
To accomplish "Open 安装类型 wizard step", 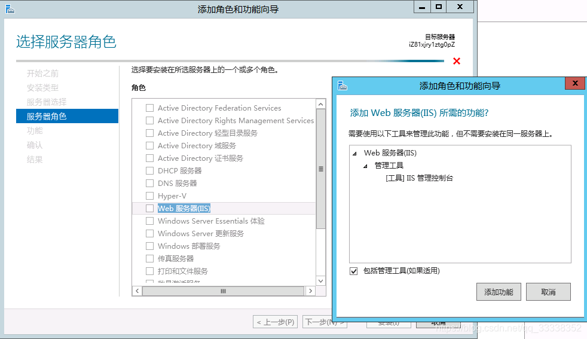I will click(x=42, y=88).
